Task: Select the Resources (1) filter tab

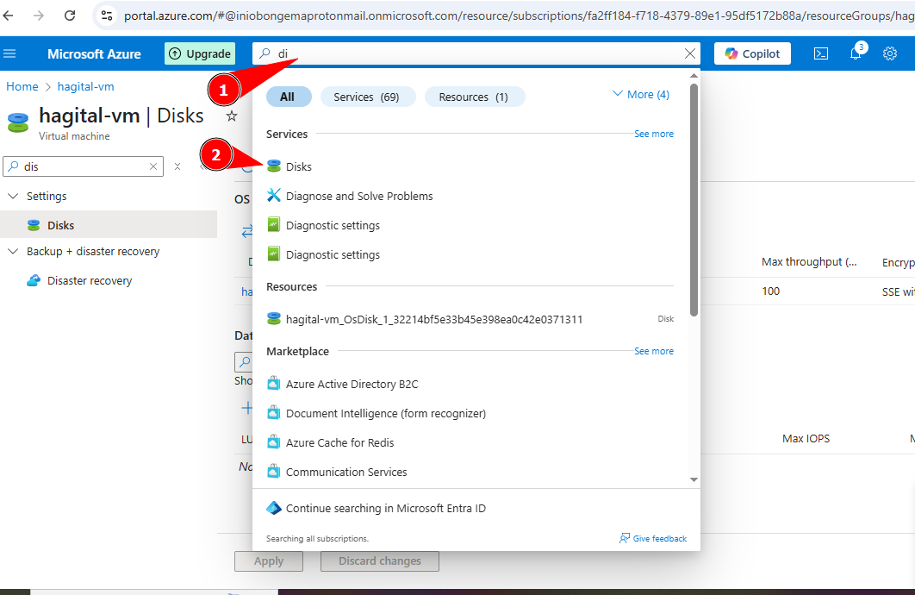Action: 474,97
